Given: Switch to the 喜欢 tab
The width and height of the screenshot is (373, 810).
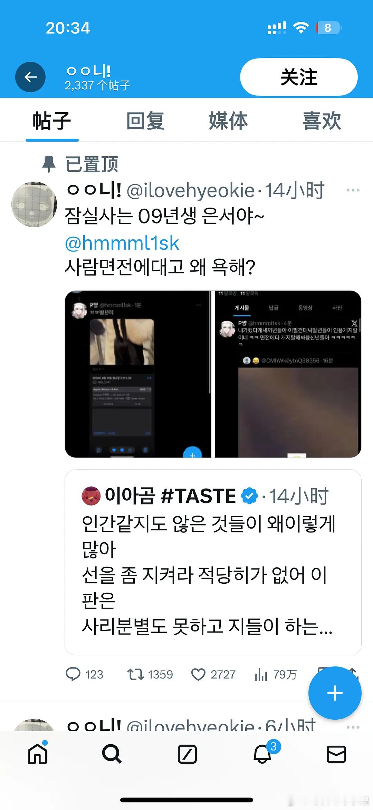Looking at the screenshot, I should pos(322,121).
